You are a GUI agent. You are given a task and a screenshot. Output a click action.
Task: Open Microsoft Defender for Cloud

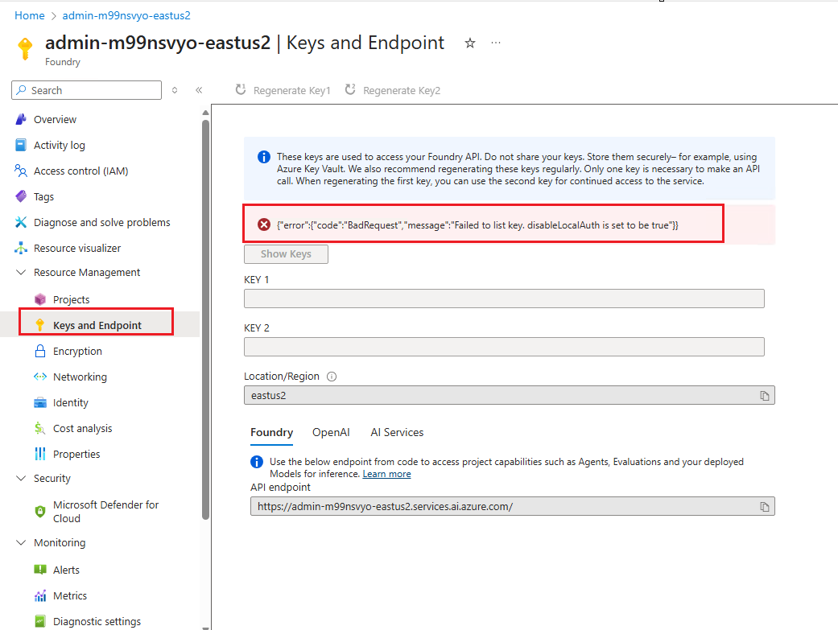[x=105, y=512]
